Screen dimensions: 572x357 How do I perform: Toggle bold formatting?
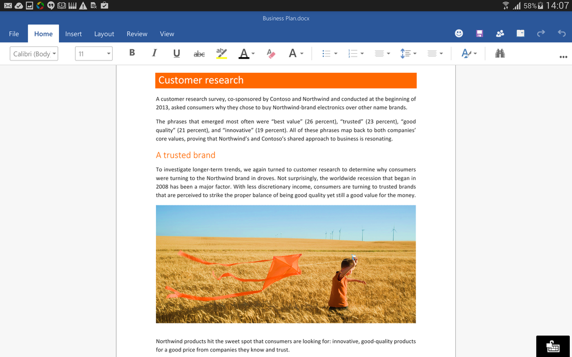[x=132, y=53]
